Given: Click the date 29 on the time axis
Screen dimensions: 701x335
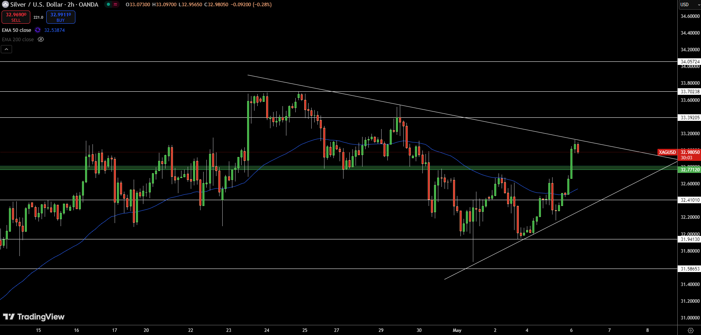Looking at the screenshot, I should [x=381, y=330].
